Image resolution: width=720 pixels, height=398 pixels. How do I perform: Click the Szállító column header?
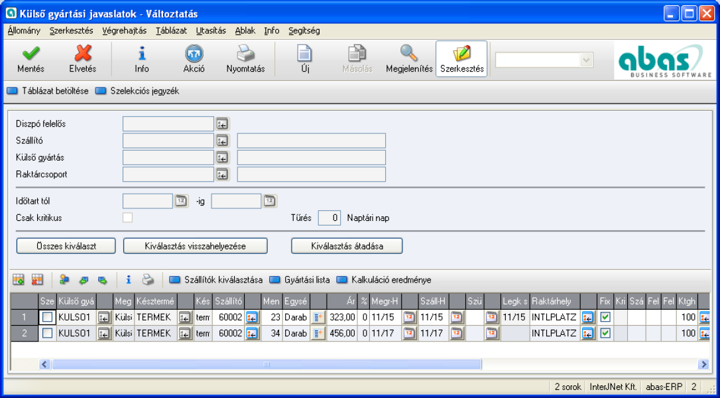click(228, 301)
